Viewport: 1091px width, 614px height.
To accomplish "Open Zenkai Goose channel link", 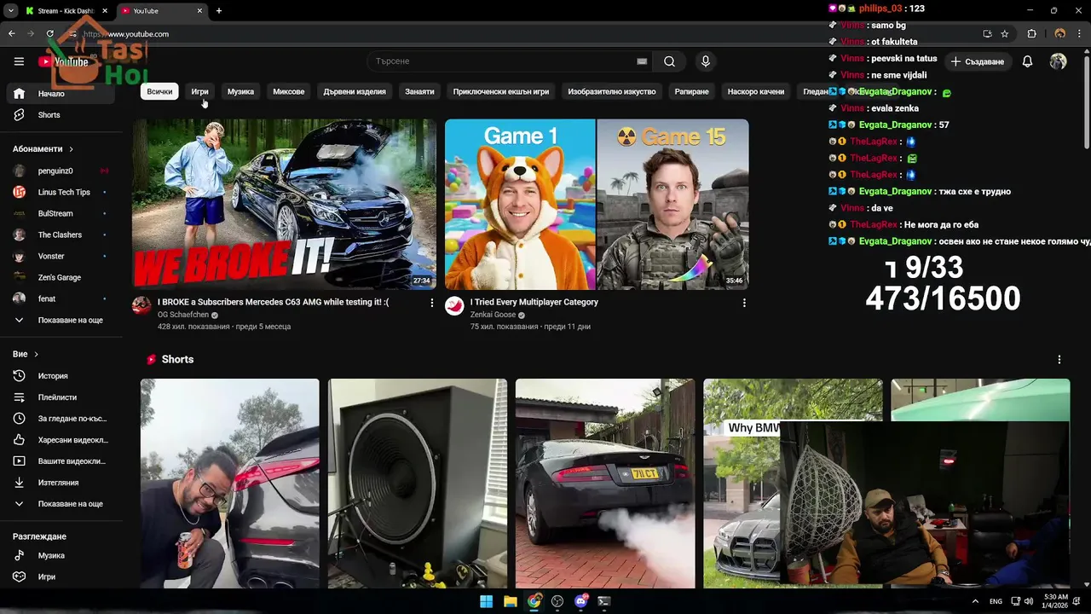I will tap(493, 315).
